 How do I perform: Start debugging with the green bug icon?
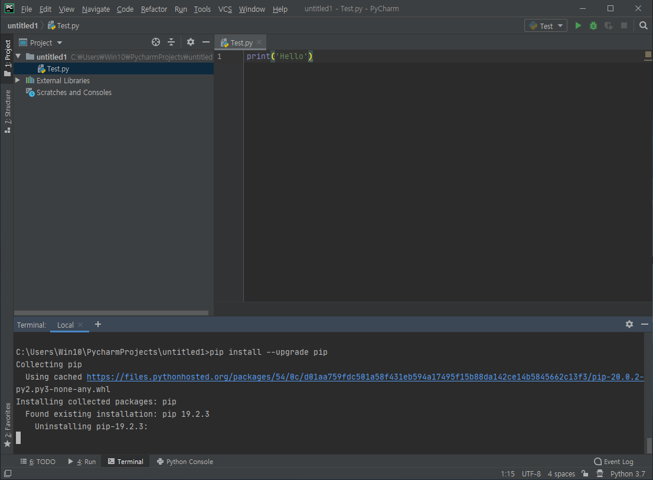pos(593,26)
